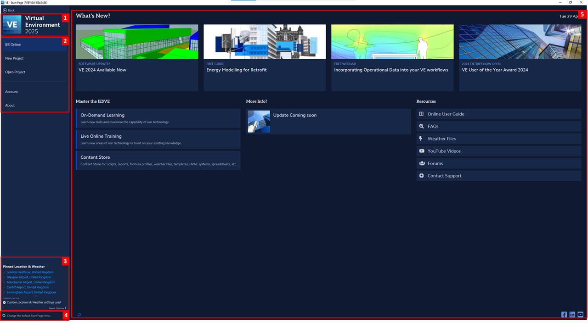
Task: Open the LinkedIn social icon
Action: pyautogui.click(x=572, y=315)
